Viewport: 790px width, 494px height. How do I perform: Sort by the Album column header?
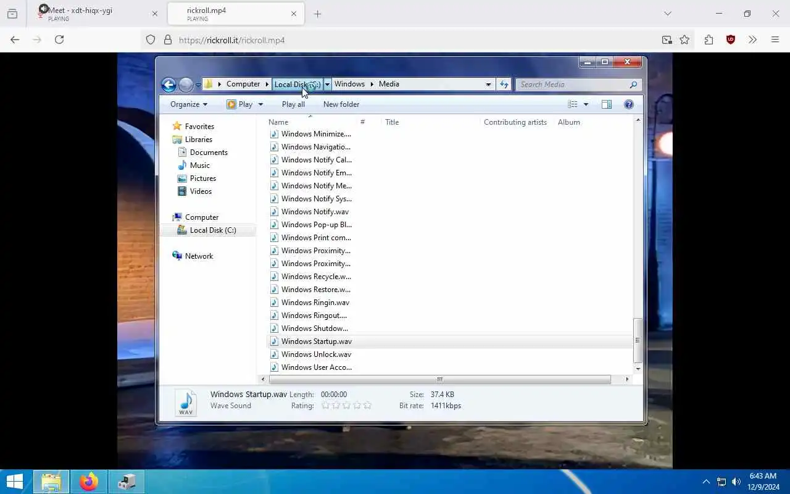pos(569,122)
